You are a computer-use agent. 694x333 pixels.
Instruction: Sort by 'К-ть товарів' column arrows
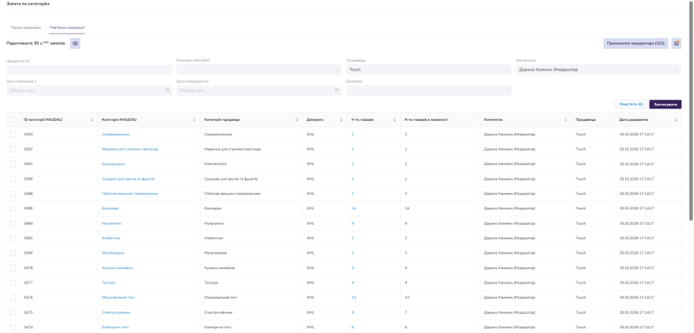(x=394, y=120)
